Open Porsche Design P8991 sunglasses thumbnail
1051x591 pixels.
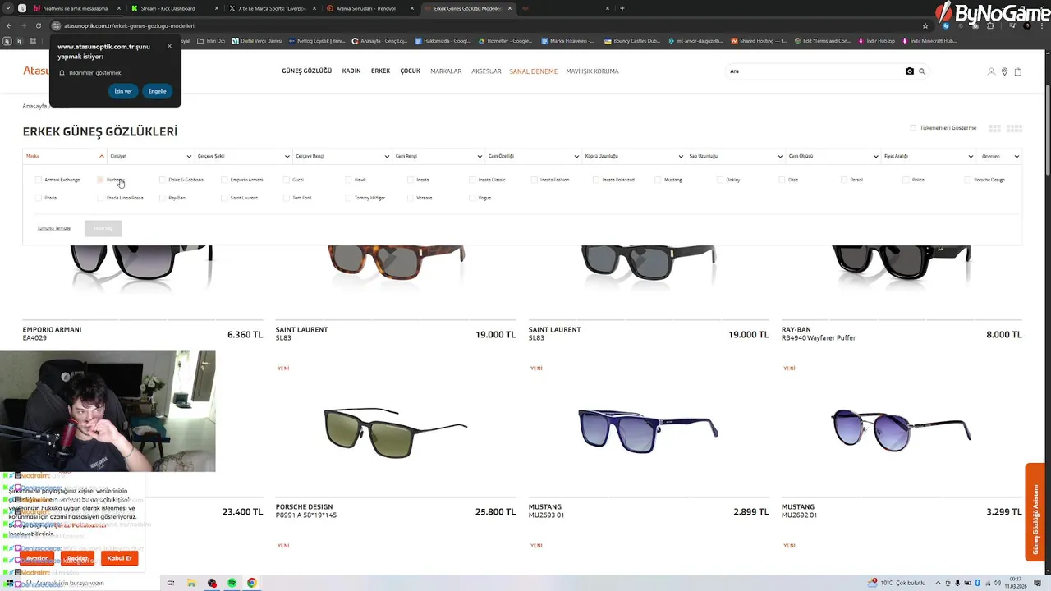click(x=396, y=431)
